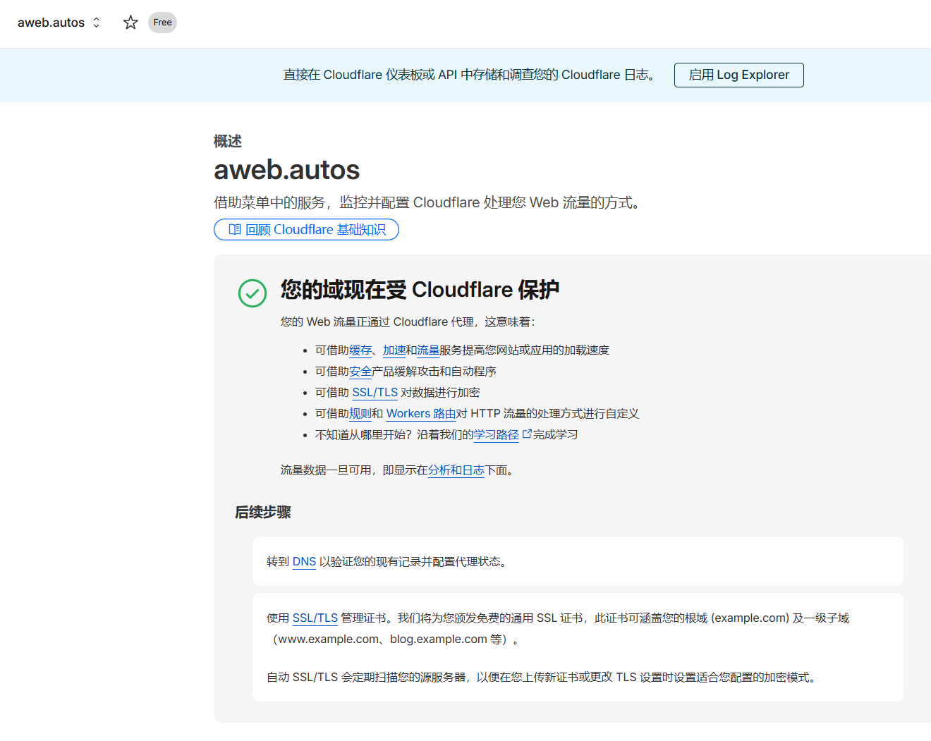Open the 学习路径 link
The image size is (931, 741).
(x=496, y=435)
